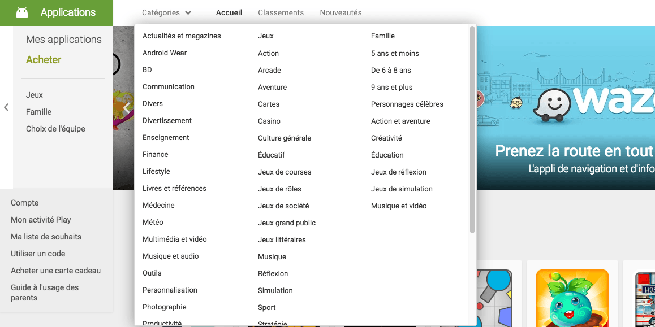
Task: Expand the Catégories dropdown arrow
Action: pos(188,13)
